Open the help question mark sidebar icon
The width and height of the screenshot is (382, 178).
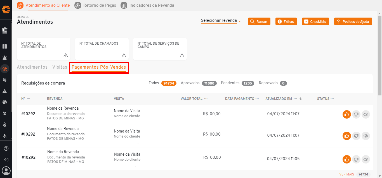(6, 148)
